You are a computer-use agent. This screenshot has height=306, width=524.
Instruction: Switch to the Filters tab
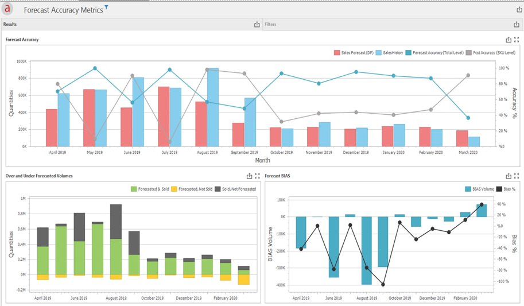pyautogui.click(x=271, y=25)
